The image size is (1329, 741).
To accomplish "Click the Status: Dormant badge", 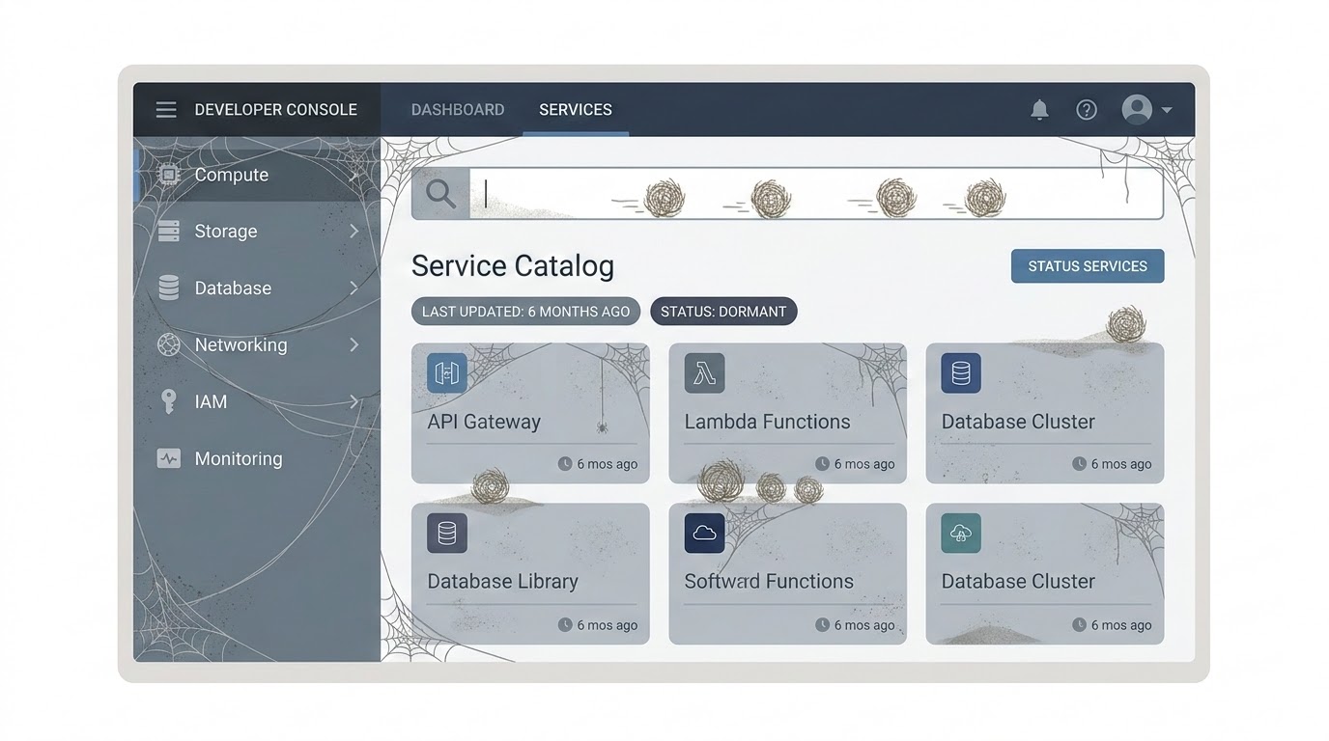I will click(723, 311).
